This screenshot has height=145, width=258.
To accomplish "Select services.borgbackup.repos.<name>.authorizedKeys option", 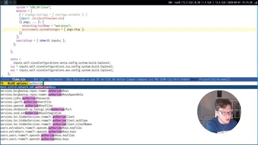I will click(x=35, y=91).
